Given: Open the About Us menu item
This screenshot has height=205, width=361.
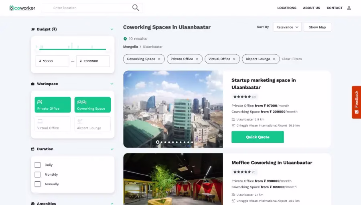Looking at the screenshot, I should (x=312, y=8).
